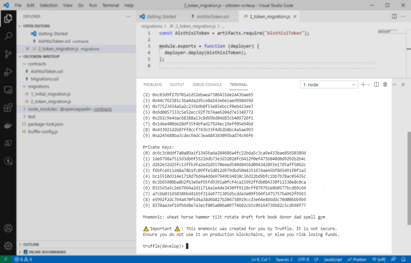Screen dimensions: 411x263
Task: Expand the OUTLINE section
Action: click(x=31, y=245)
